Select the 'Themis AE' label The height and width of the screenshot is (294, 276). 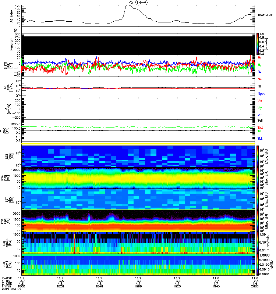click(x=265, y=15)
